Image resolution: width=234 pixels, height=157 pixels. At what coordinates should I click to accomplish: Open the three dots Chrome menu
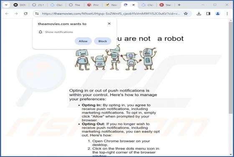point(227,13)
